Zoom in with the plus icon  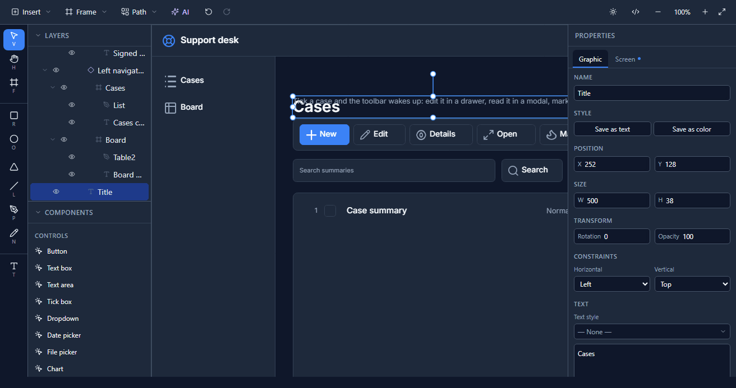coord(705,12)
